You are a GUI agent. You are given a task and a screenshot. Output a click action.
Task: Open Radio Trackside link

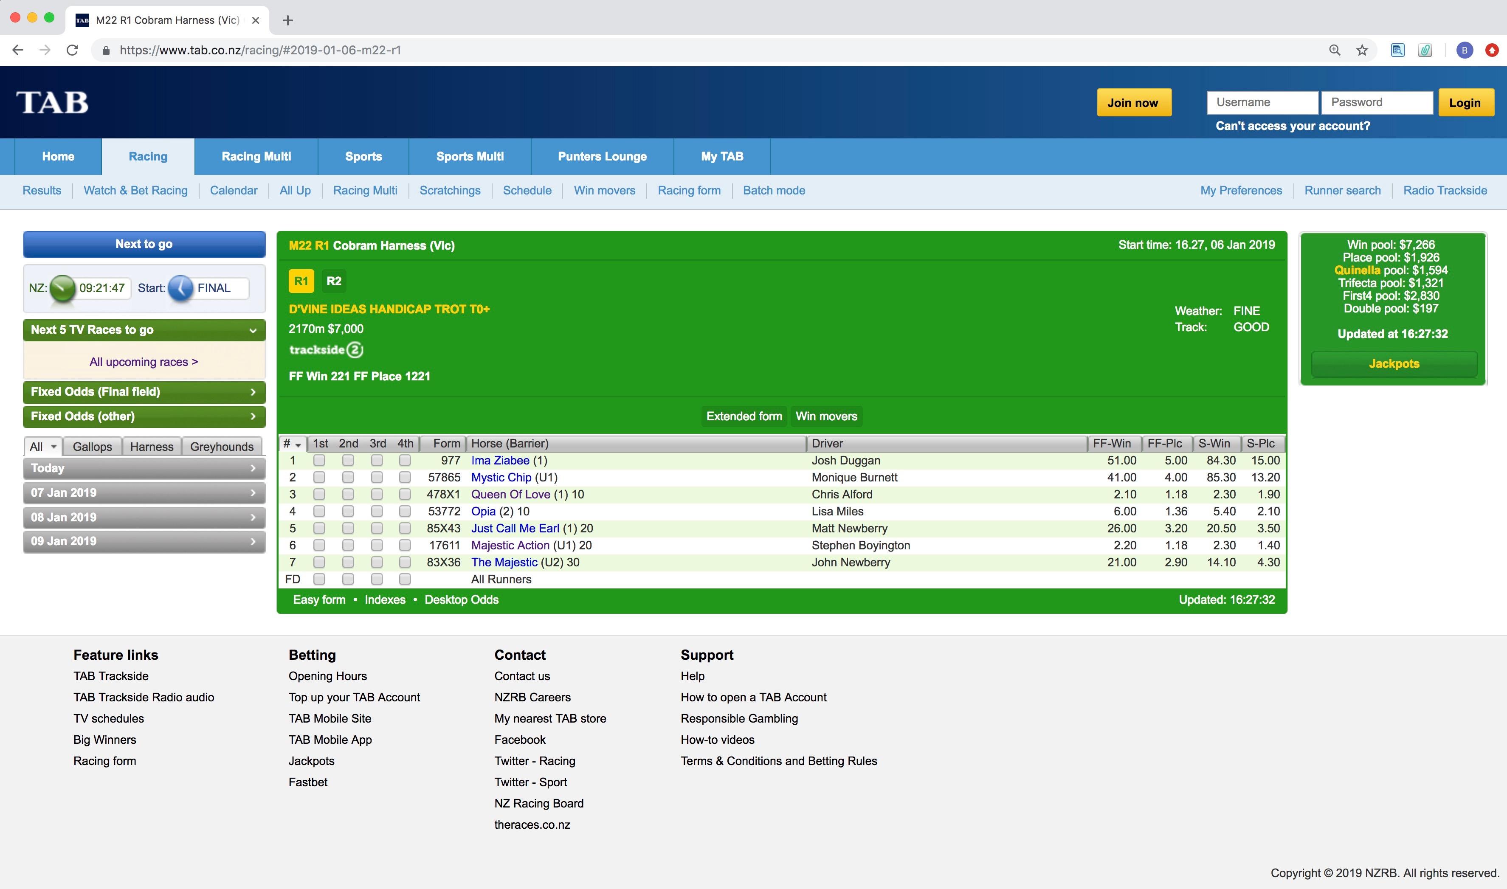pyautogui.click(x=1445, y=191)
